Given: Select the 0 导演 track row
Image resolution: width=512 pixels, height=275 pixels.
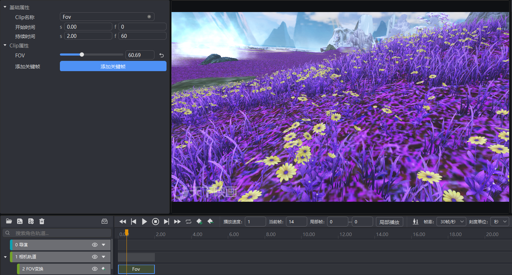Looking at the screenshot, I should coord(60,245).
